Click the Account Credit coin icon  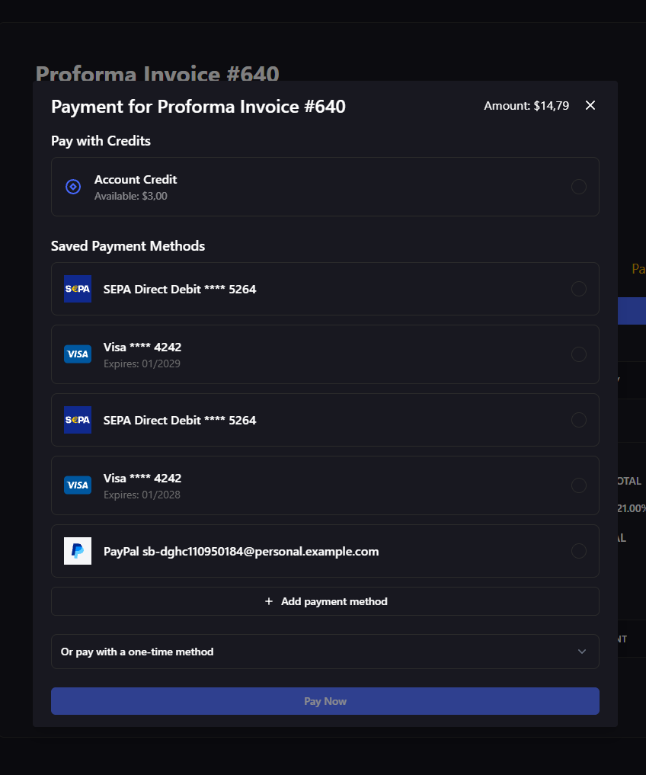coord(73,187)
